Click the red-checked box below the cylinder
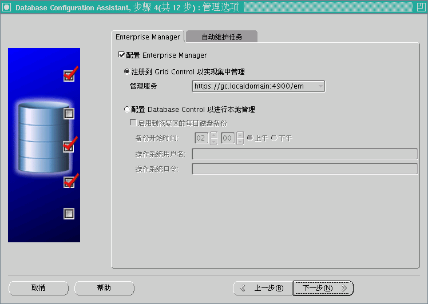The height and width of the screenshot is (304, 428). point(70,182)
